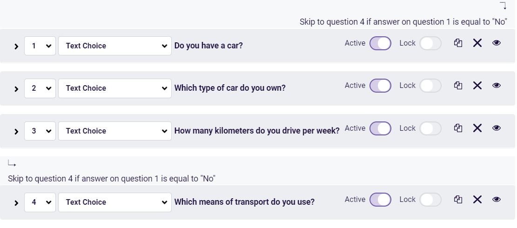Click the skip logic text above question 1
This screenshot has height=228, width=517.
click(x=403, y=22)
